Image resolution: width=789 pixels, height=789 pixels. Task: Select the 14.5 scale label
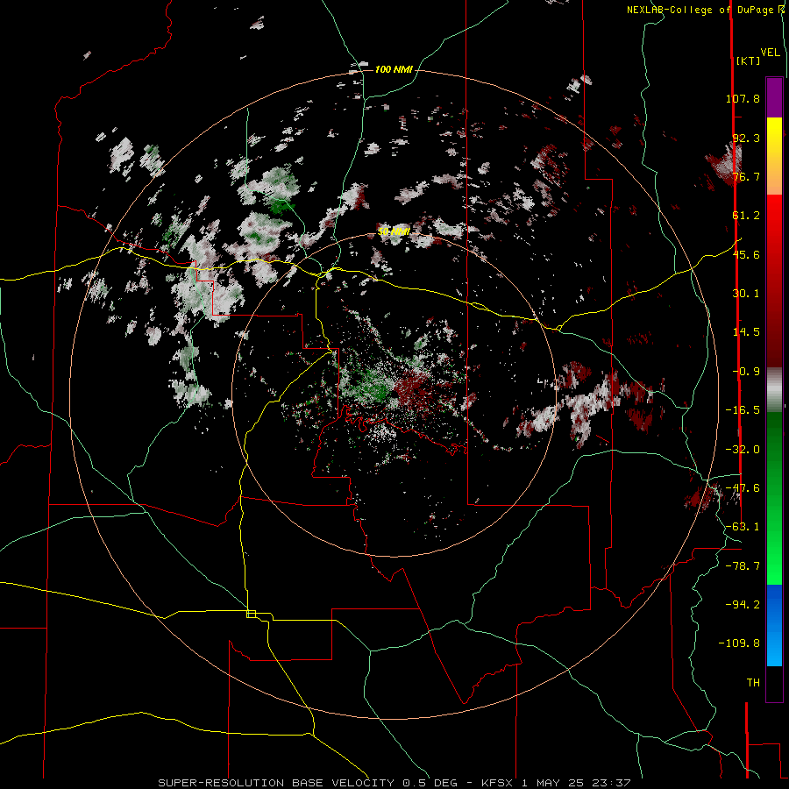746,332
